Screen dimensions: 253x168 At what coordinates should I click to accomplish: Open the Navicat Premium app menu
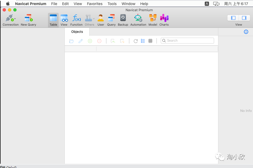pyautogui.click(x=31, y=4)
